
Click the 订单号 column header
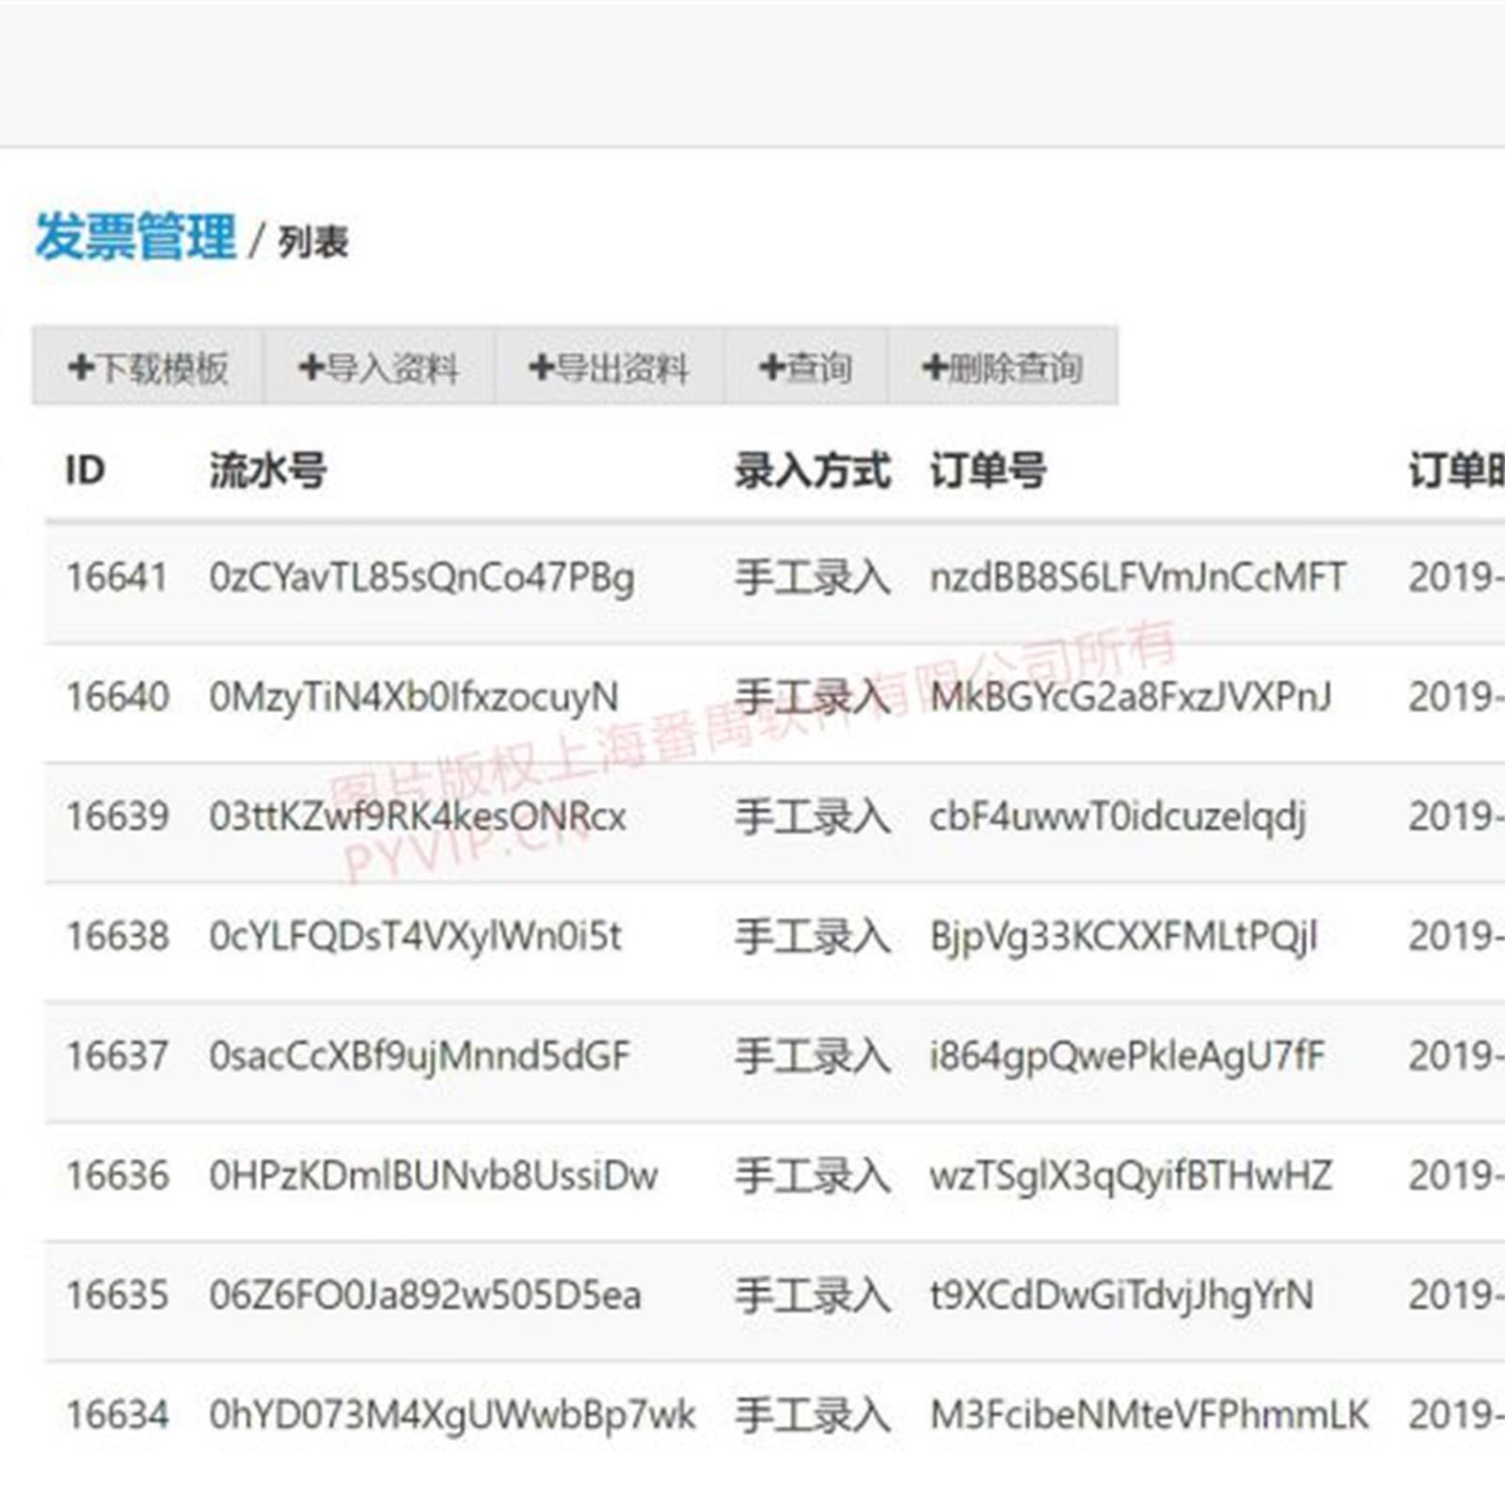coord(988,469)
